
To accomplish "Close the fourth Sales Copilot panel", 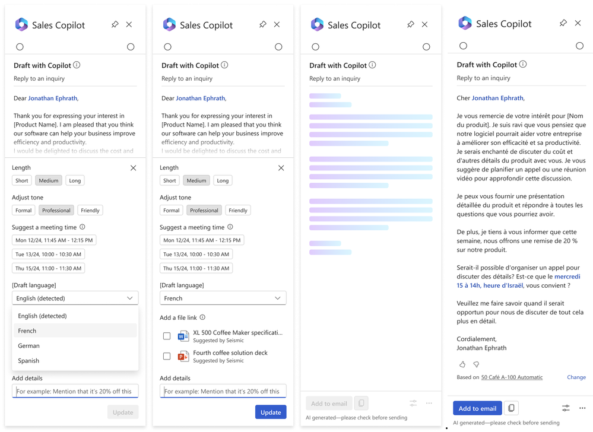I will point(578,23).
